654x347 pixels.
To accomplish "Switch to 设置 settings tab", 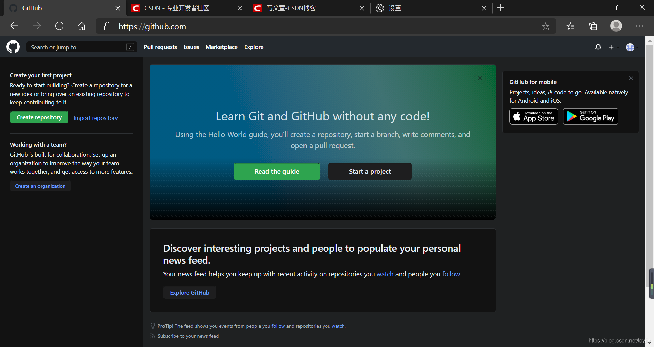I will 431,8.
